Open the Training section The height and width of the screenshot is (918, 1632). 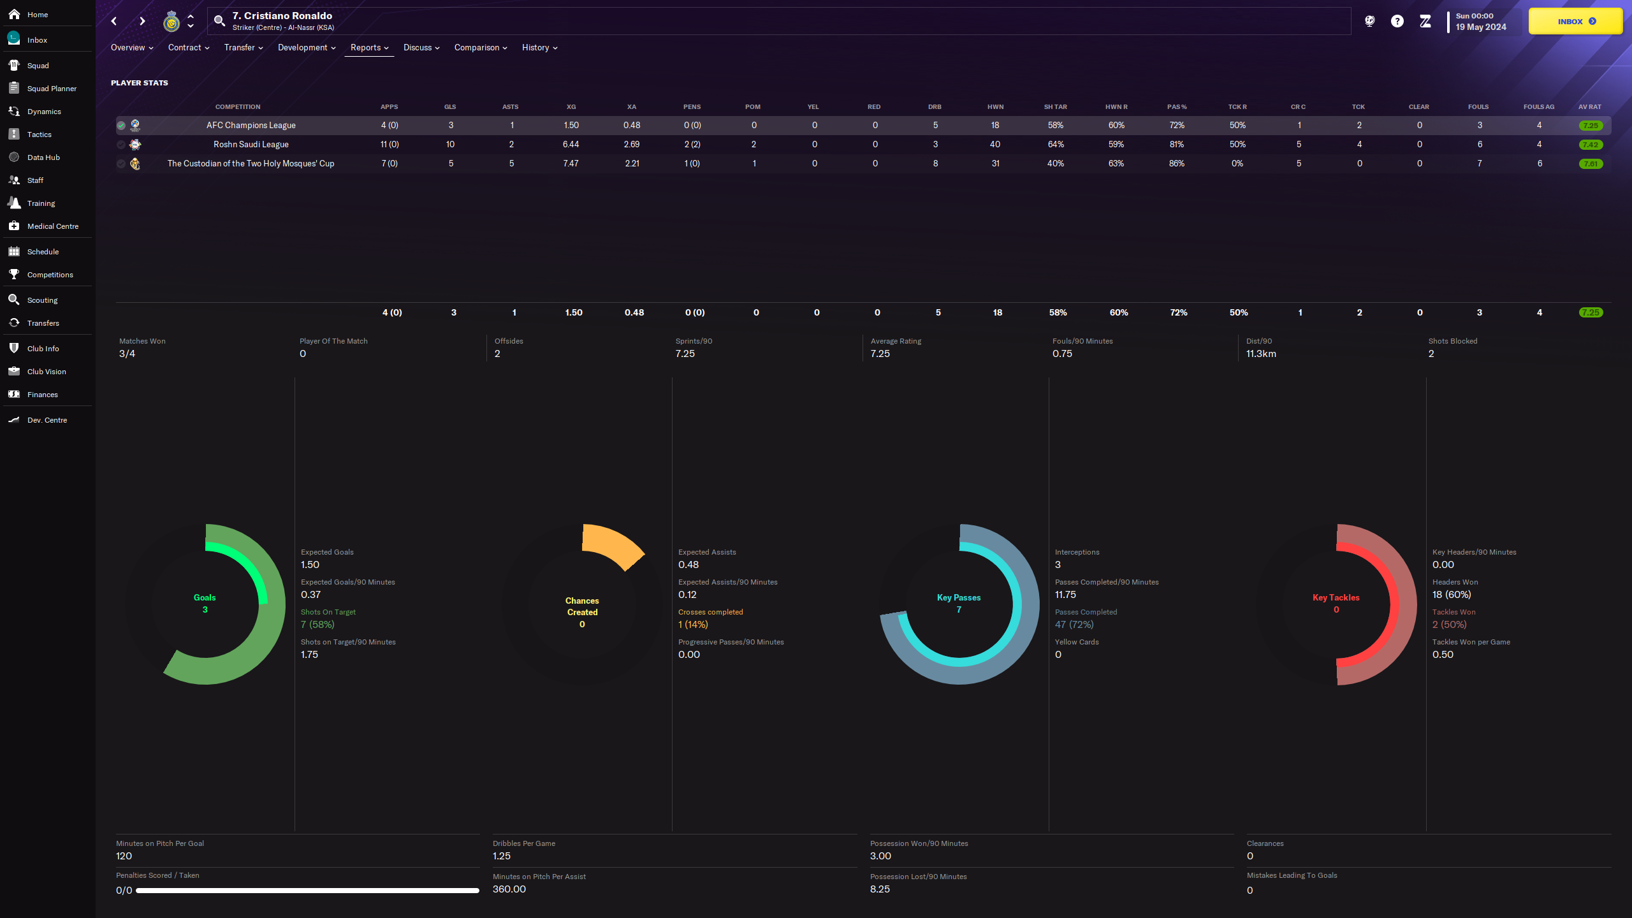click(46, 203)
